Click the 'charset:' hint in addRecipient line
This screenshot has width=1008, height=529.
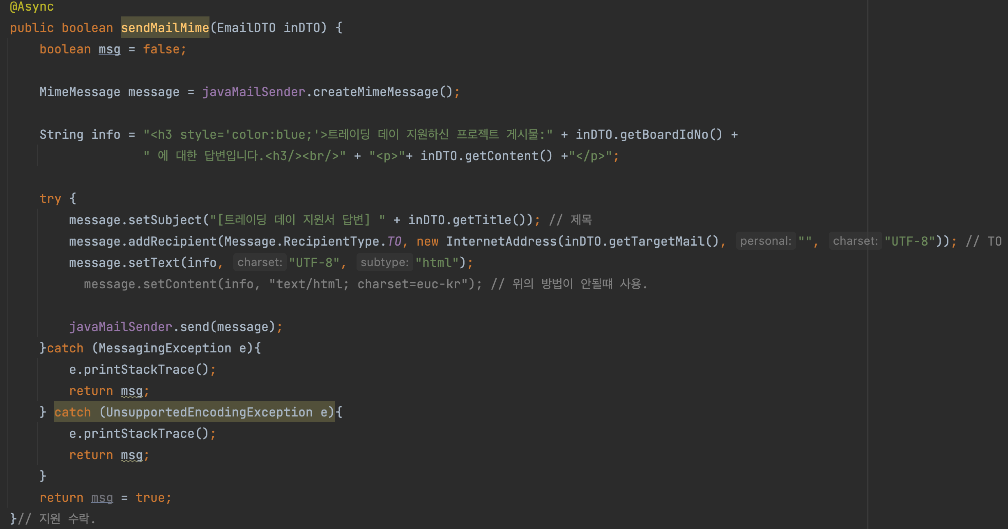click(855, 241)
